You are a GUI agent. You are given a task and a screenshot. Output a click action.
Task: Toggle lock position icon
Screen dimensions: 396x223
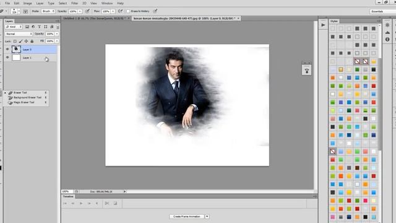point(26,42)
